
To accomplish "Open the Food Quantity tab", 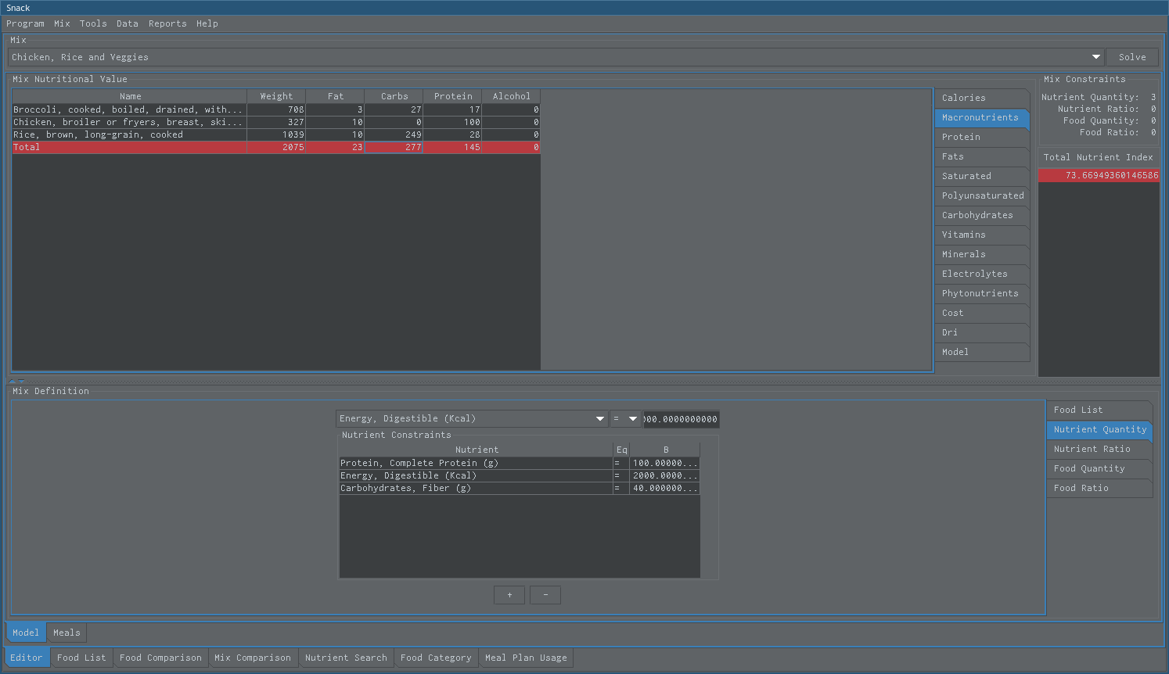I will point(1099,468).
